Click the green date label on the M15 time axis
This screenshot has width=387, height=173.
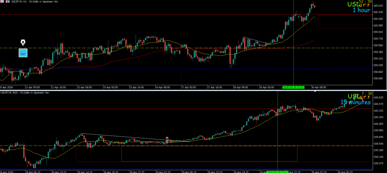[277, 171]
